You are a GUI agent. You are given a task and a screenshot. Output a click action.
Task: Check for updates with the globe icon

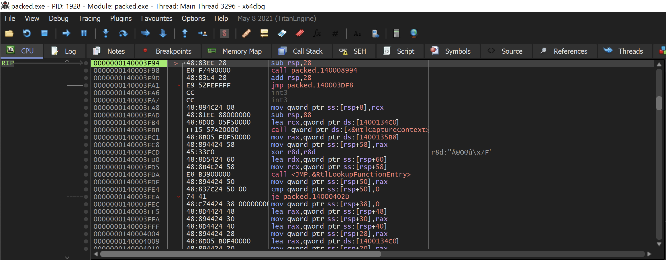414,33
